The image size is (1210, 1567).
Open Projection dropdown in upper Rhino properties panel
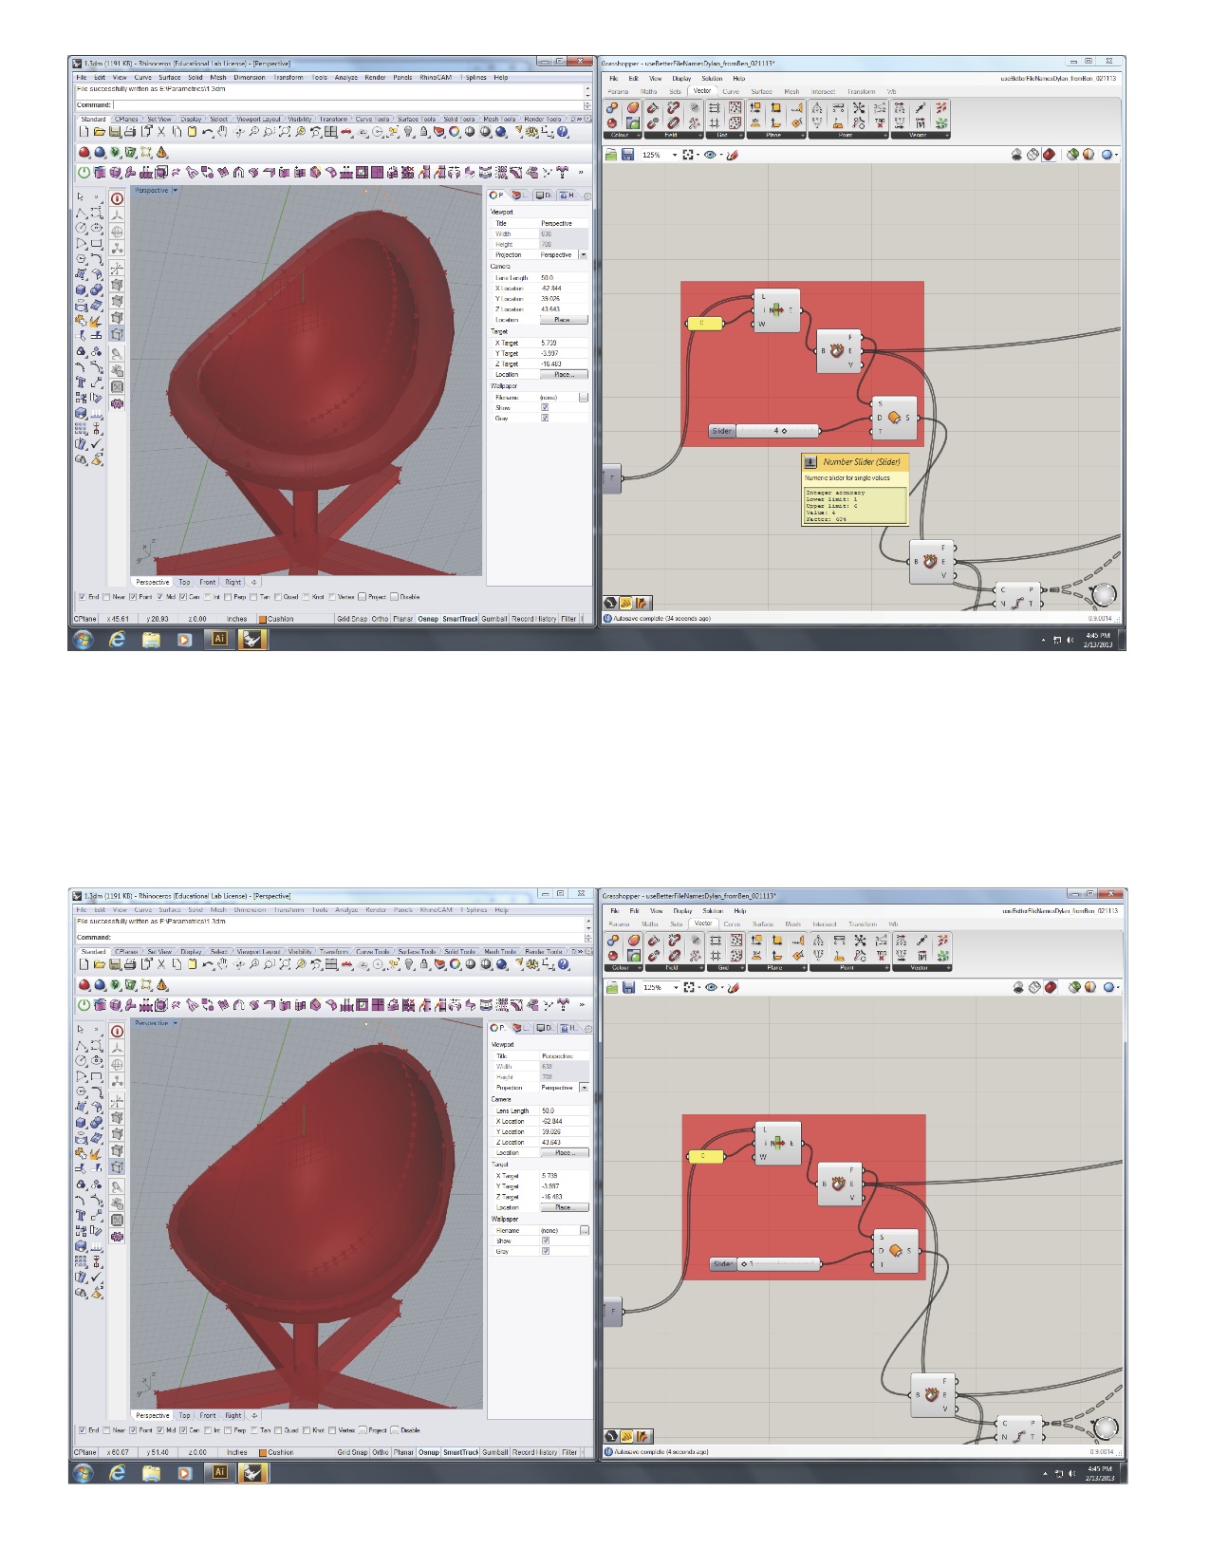(x=583, y=254)
